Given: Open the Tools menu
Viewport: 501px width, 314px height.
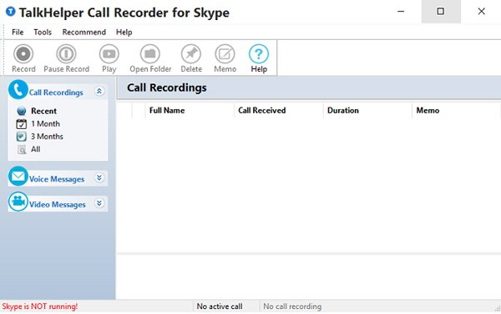Looking at the screenshot, I should pyautogui.click(x=43, y=32).
